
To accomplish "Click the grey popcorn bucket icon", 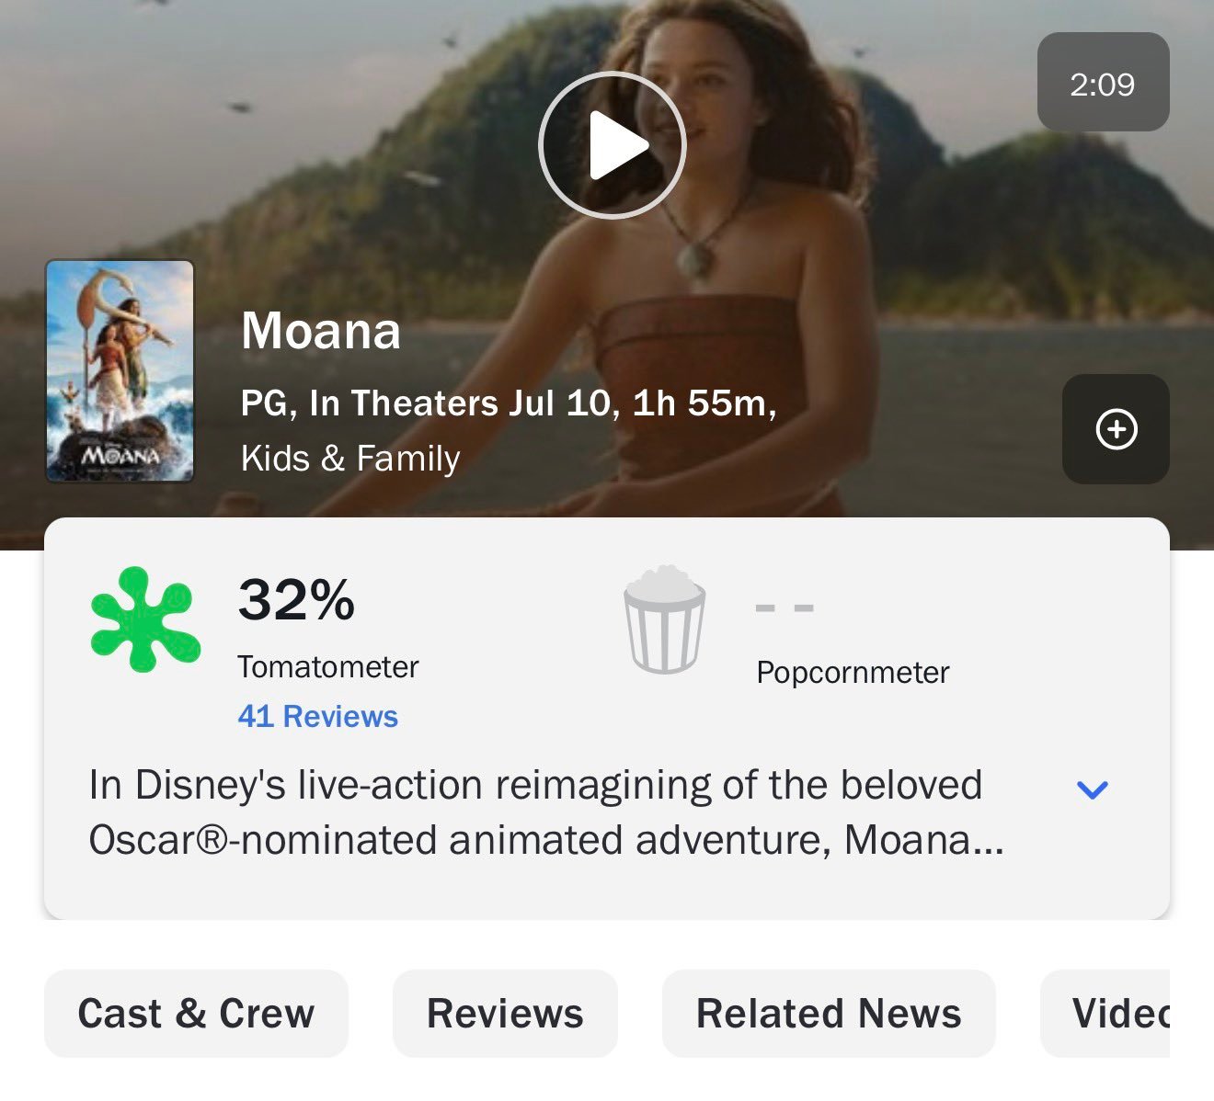I will pyautogui.click(x=665, y=619).
